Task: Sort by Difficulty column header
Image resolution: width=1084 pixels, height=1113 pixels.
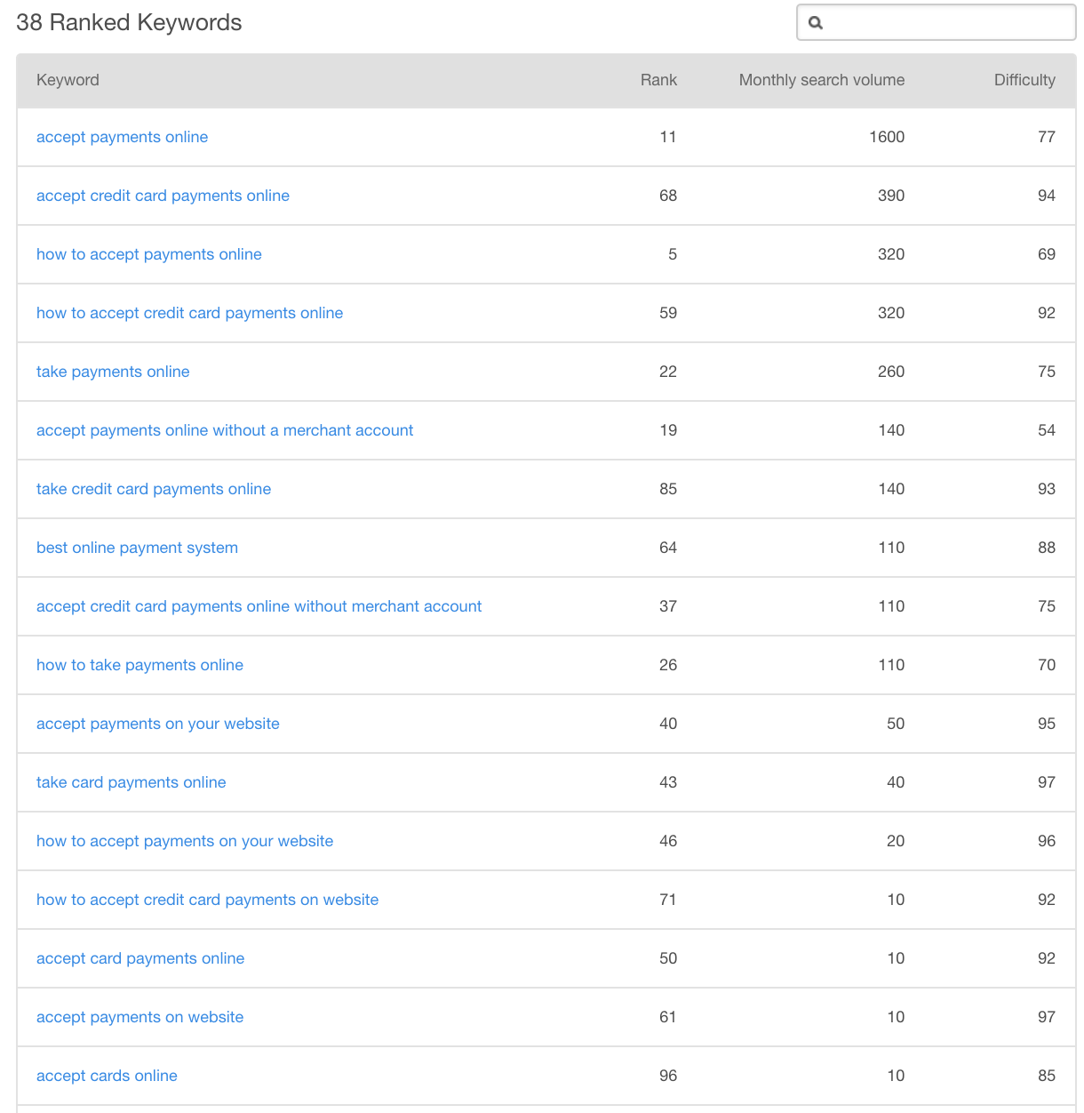Action: [1024, 80]
